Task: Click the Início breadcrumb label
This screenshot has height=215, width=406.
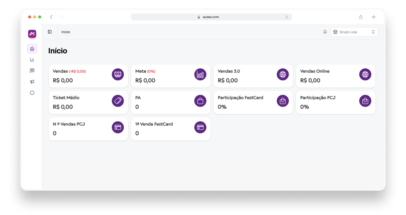Action: pyautogui.click(x=66, y=32)
